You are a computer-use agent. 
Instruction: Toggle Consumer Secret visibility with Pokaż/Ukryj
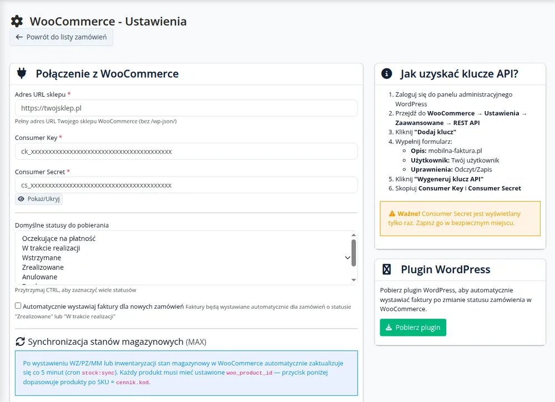point(39,199)
